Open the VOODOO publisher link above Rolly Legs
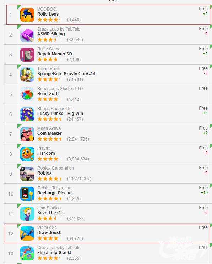The height and width of the screenshot is (264, 212). tap(47, 9)
